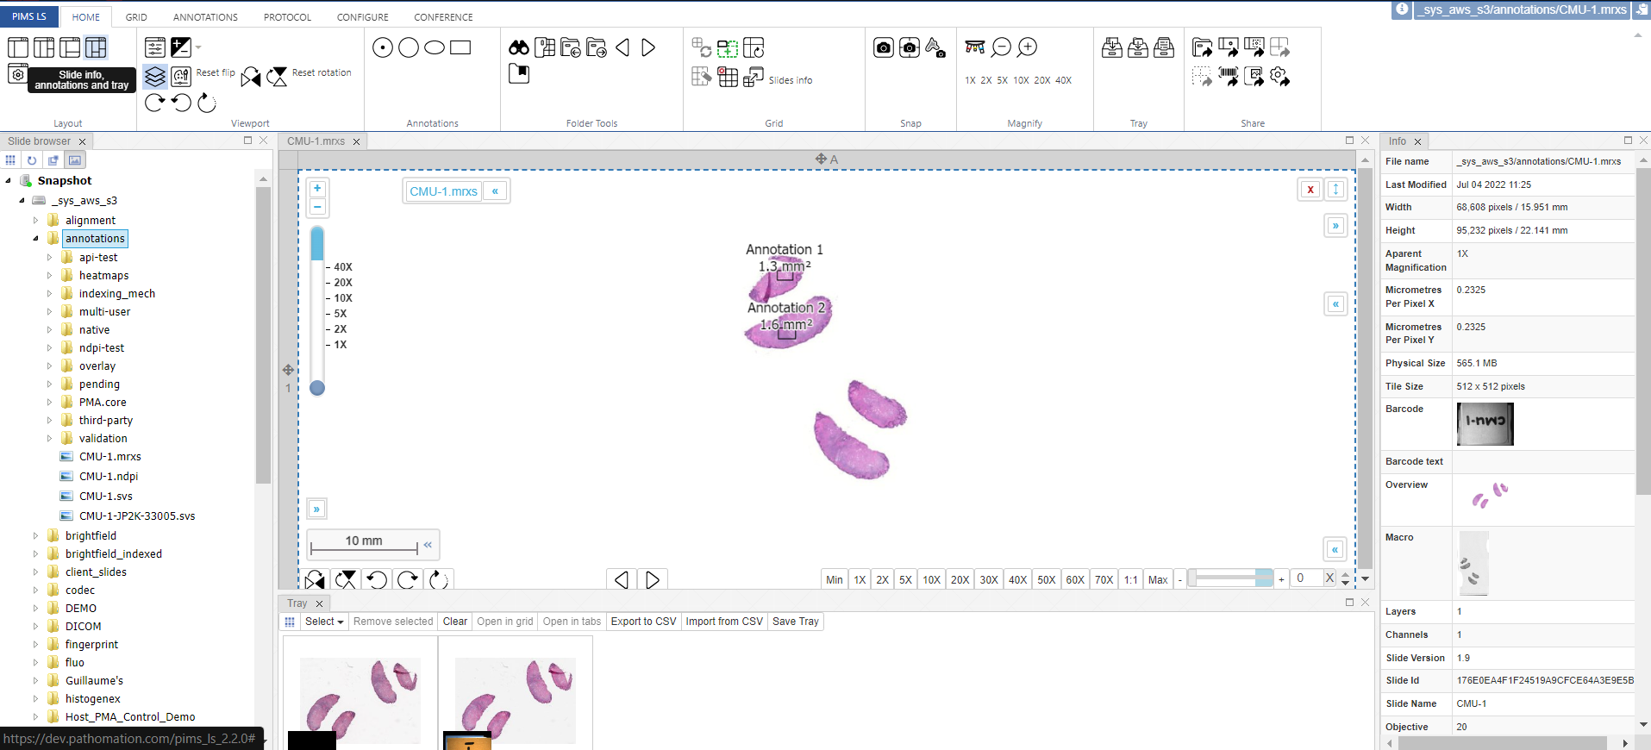Click the Save Tray button

point(795,622)
